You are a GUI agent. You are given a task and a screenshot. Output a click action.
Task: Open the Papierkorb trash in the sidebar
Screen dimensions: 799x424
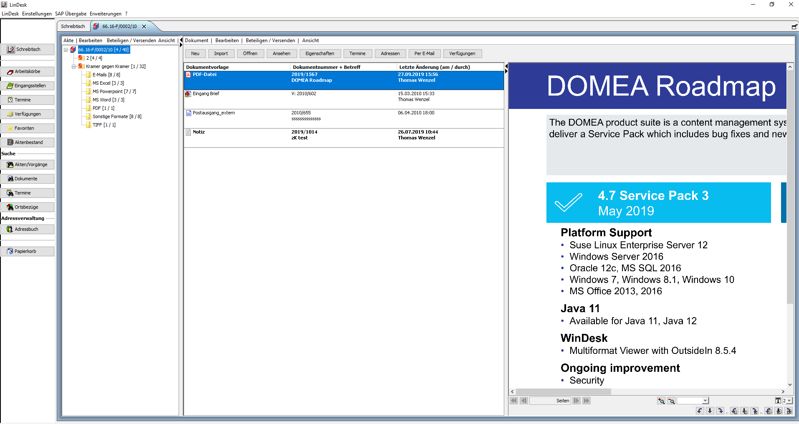pos(28,251)
